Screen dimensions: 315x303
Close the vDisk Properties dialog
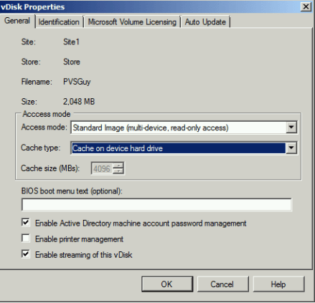(x=306, y=6)
